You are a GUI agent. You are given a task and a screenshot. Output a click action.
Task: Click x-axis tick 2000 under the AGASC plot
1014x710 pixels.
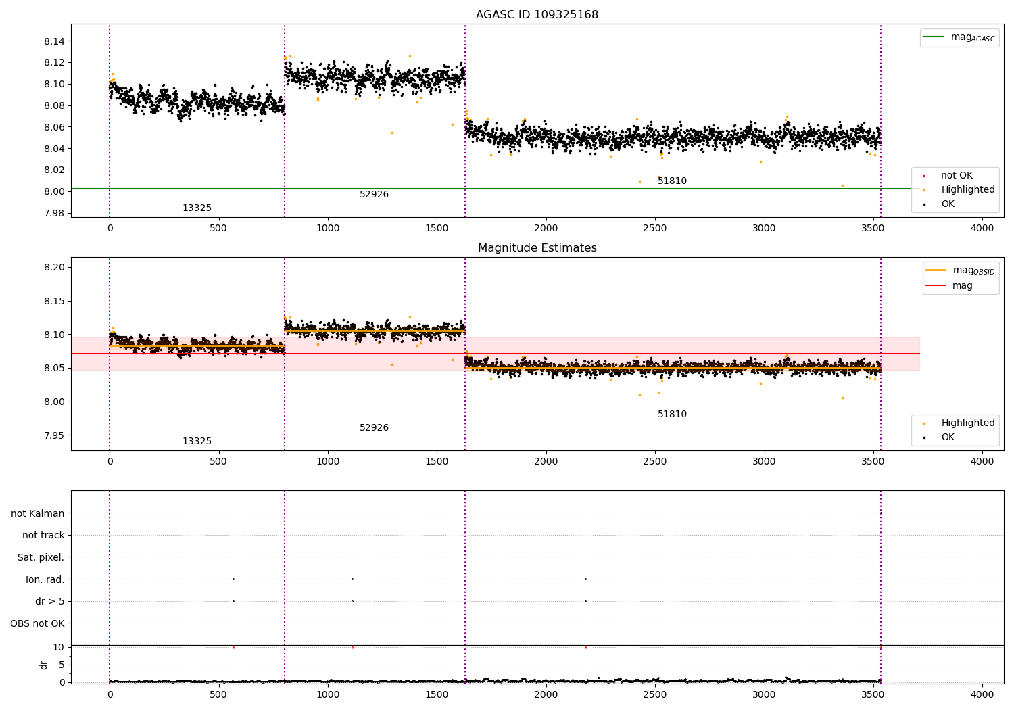[x=546, y=228]
